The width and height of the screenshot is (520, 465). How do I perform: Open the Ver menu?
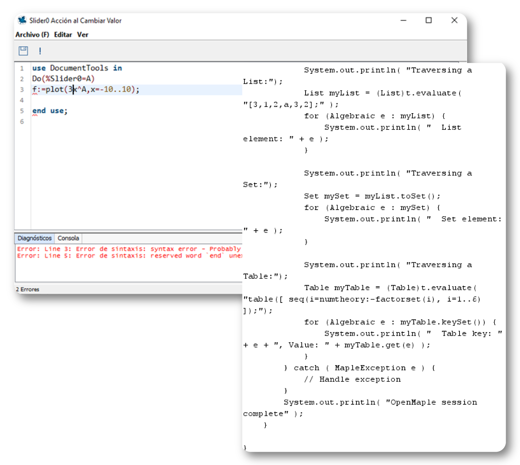pos(83,35)
